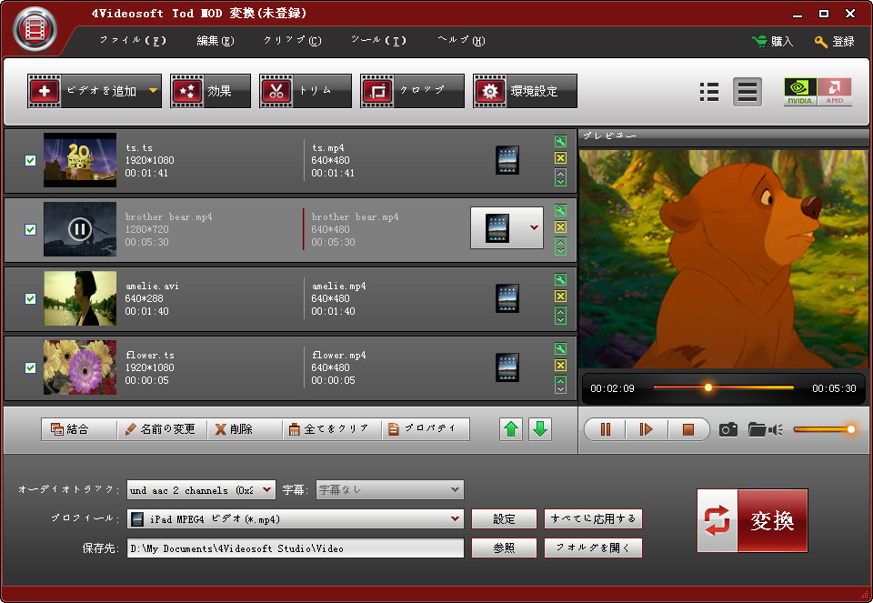Click the preview playback progress slider
The width and height of the screenshot is (873, 603).
[x=723, y=388]
